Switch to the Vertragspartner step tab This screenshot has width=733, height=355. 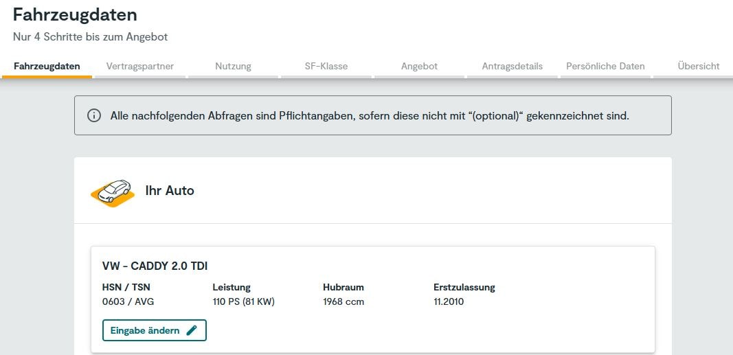[x=139, y=67]
